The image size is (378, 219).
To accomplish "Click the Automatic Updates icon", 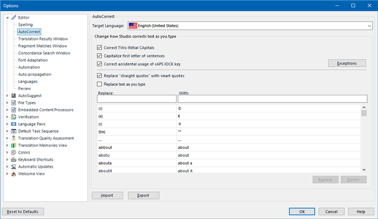I will coord(14,167).
